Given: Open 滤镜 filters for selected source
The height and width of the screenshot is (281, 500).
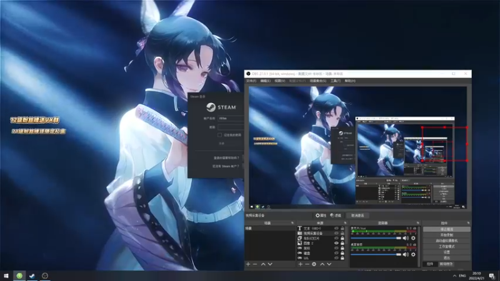Looking at the screenshot, I should click(x=336, y=215).
